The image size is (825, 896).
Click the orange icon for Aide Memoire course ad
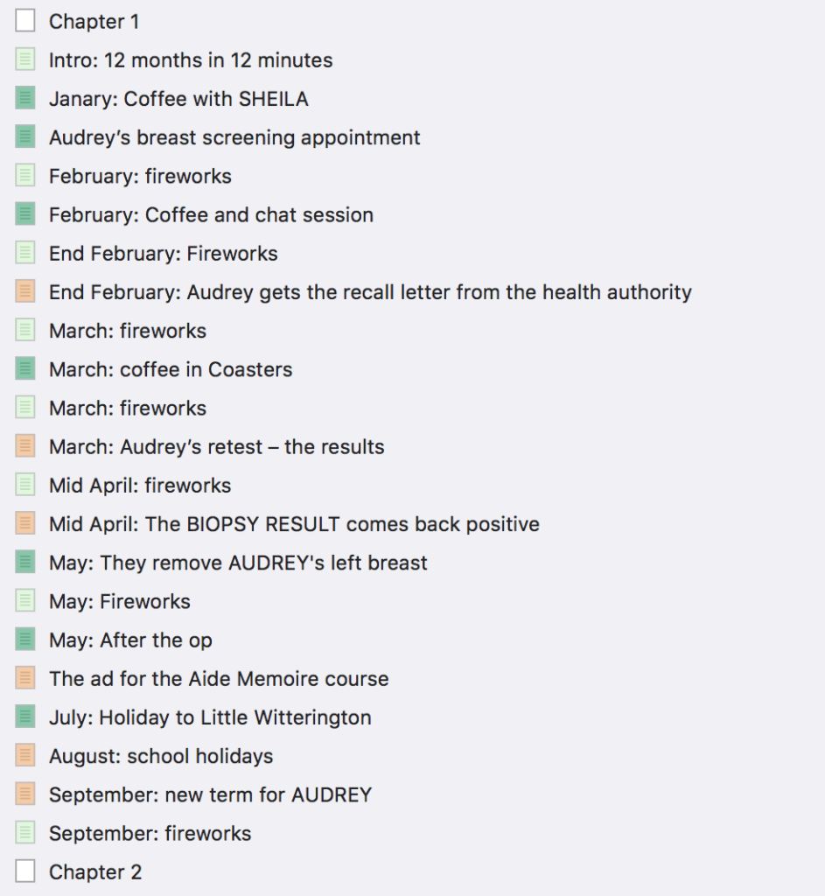click(x=25, y=678)
